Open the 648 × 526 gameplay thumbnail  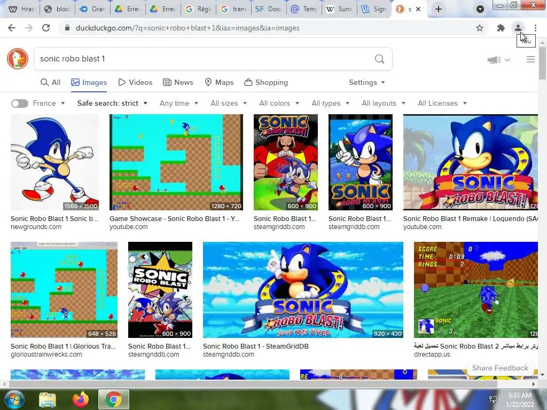(64, 290)
